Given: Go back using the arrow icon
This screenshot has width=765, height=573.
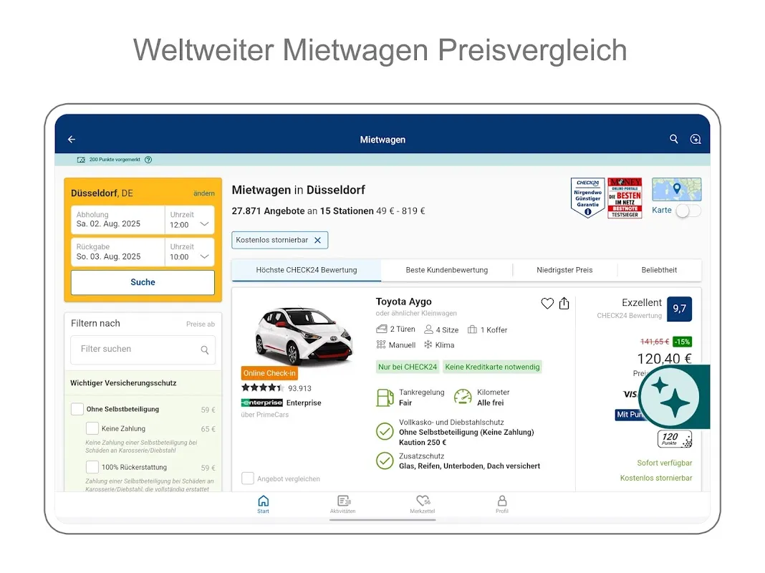Looking at the screenshot, I should click(x=72, y=140).
